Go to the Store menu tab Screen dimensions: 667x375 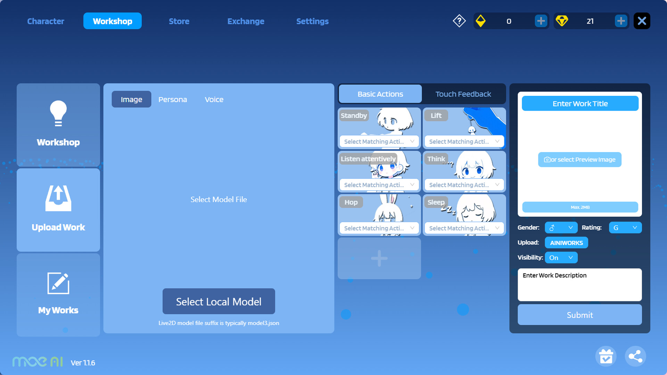coord(179,21)
